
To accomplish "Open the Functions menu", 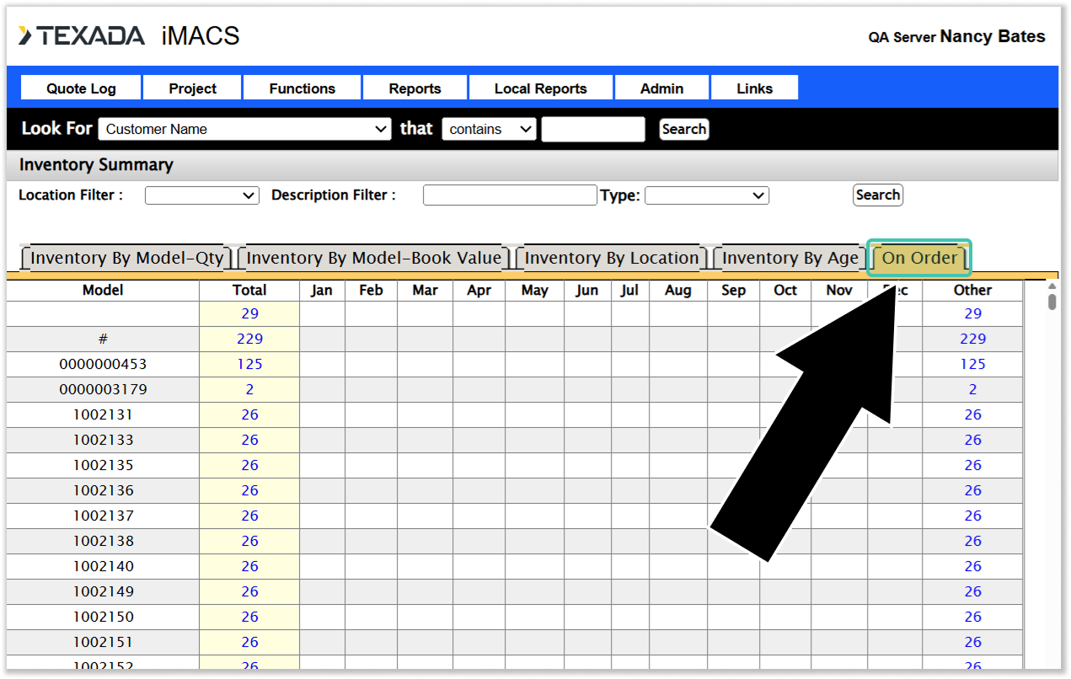I will (x=302, y=88).
